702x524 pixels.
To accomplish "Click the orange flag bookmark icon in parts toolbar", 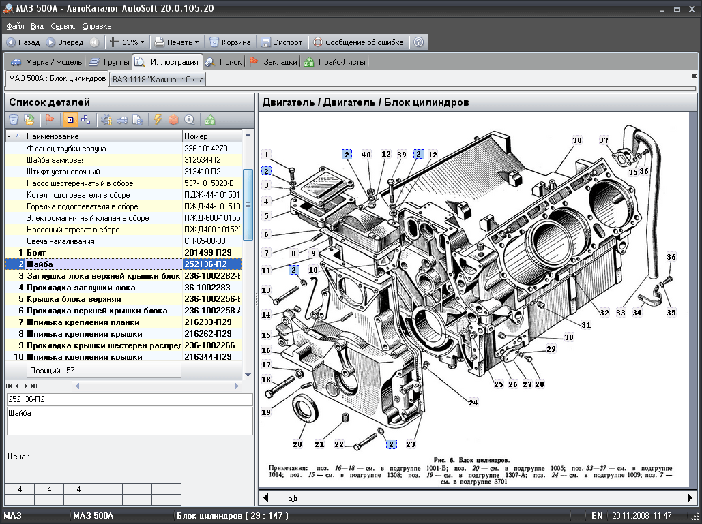I will coord(50,120).
